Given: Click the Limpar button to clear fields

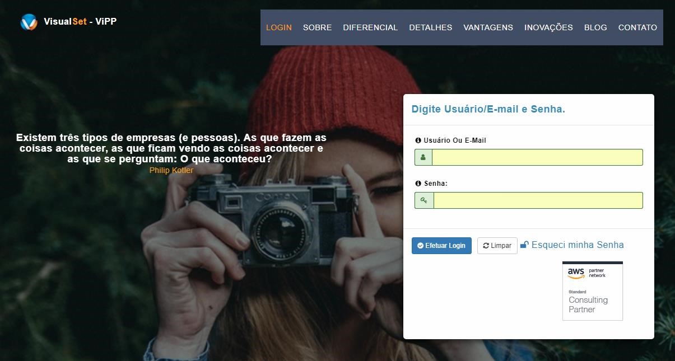Looking at the screenshot, I should pos(497,246).
